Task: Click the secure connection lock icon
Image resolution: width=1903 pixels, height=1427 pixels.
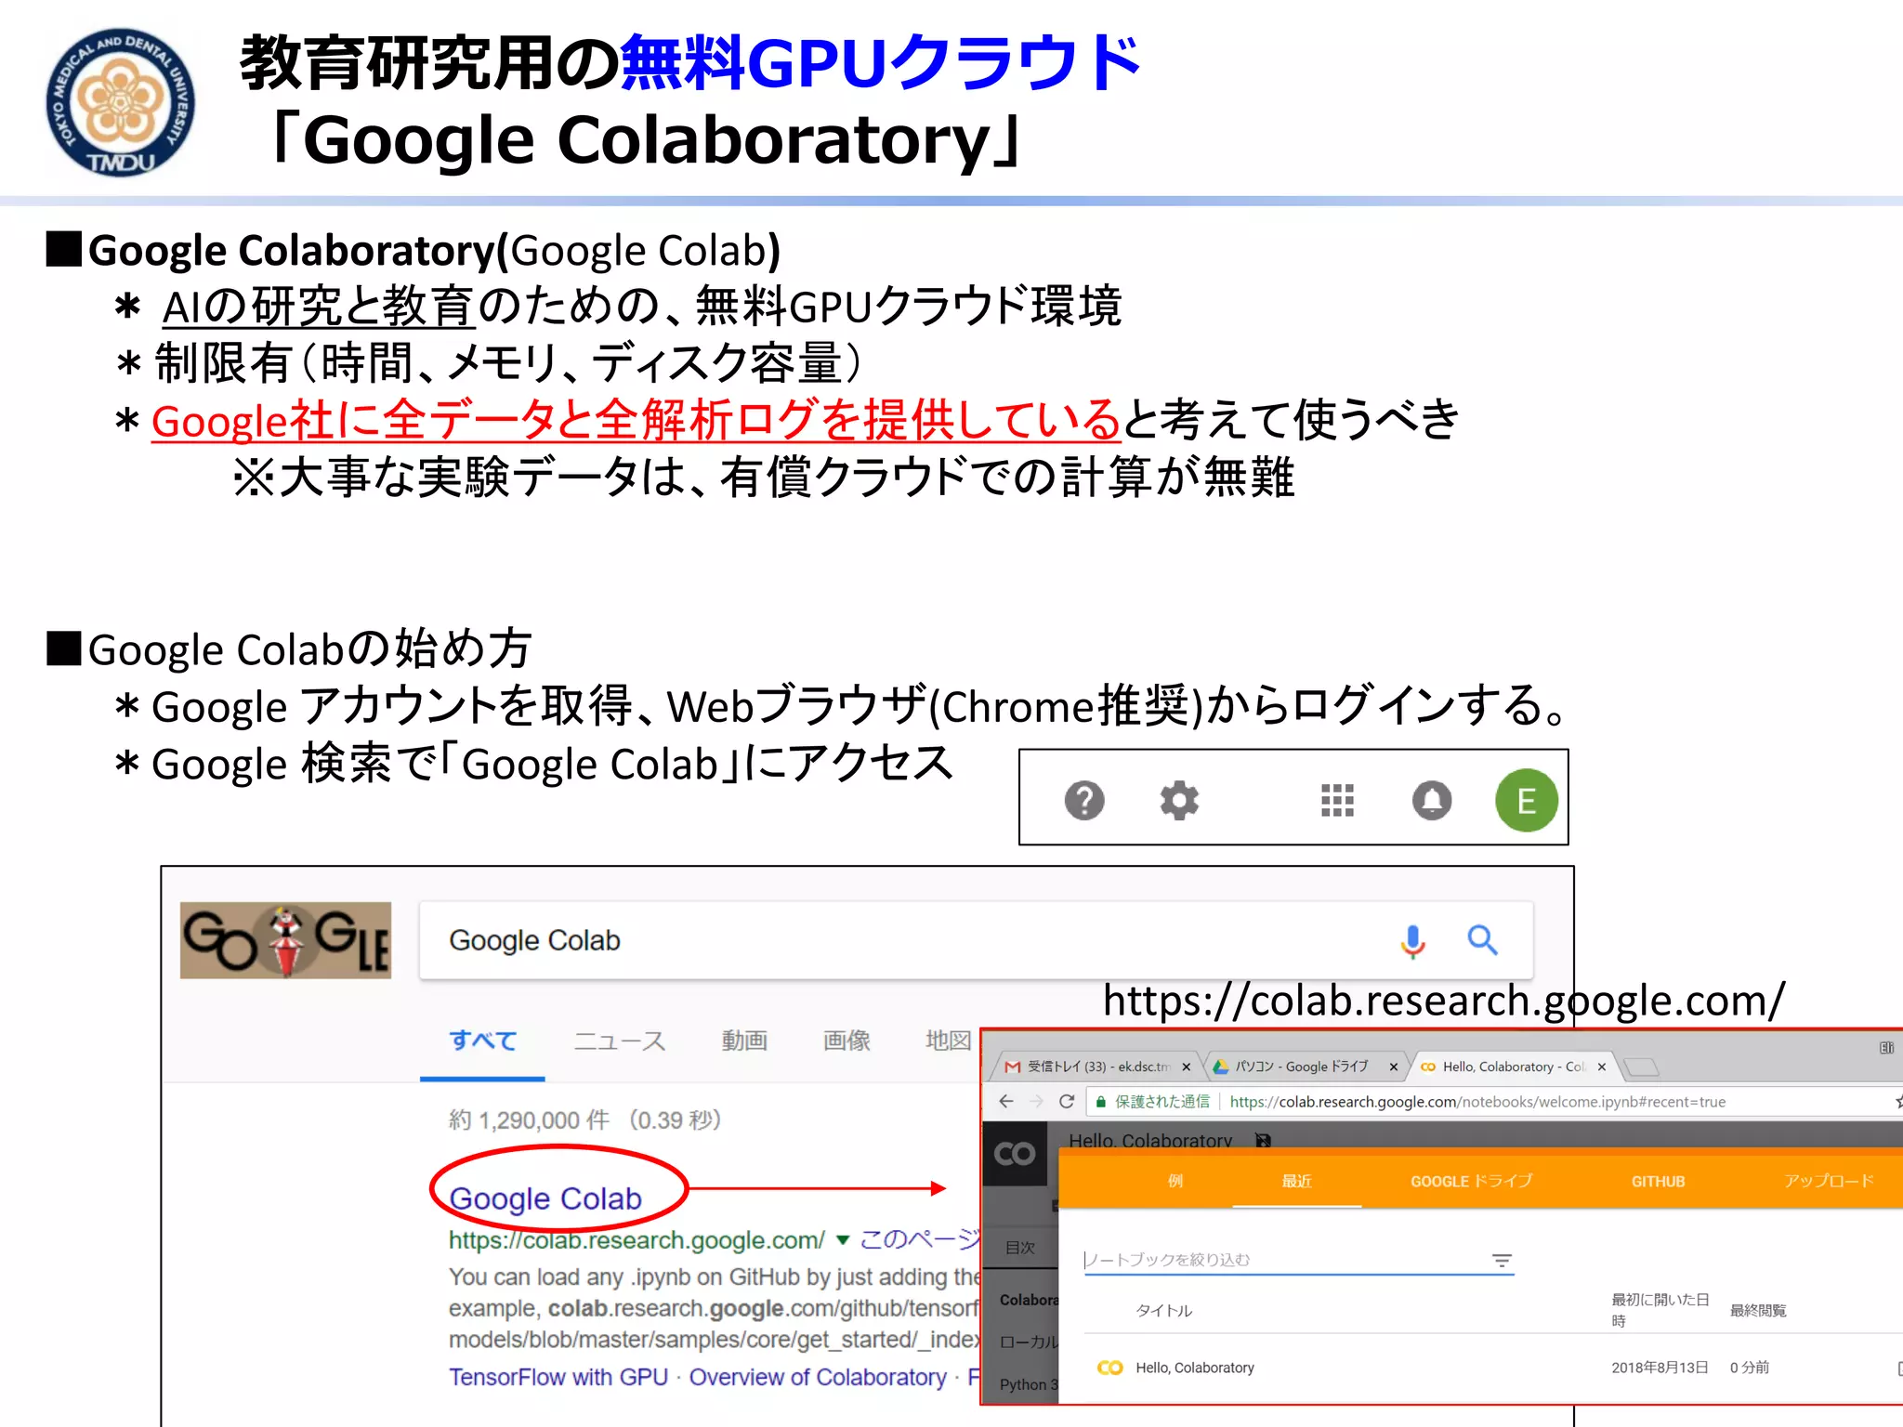Action: click(1100, 1102)
